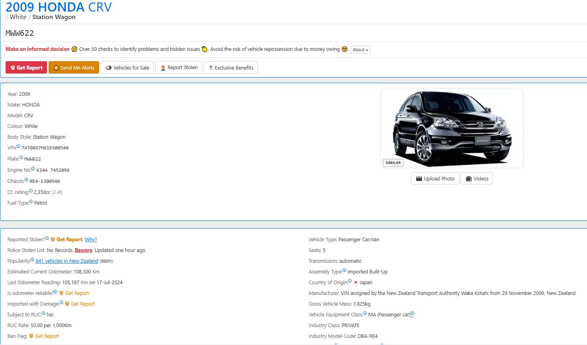The width and height of the screenshot is (587, 345).
Task: Open the 841 vehicles in New Zealand link
Action: 67,261
